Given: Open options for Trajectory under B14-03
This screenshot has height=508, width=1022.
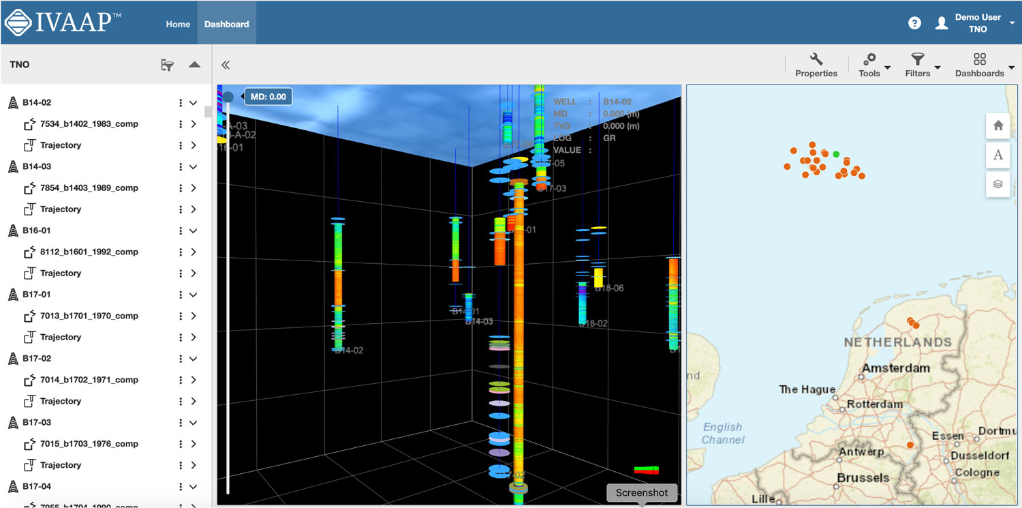Looking at the screenshot, I should tap(181, 209).
